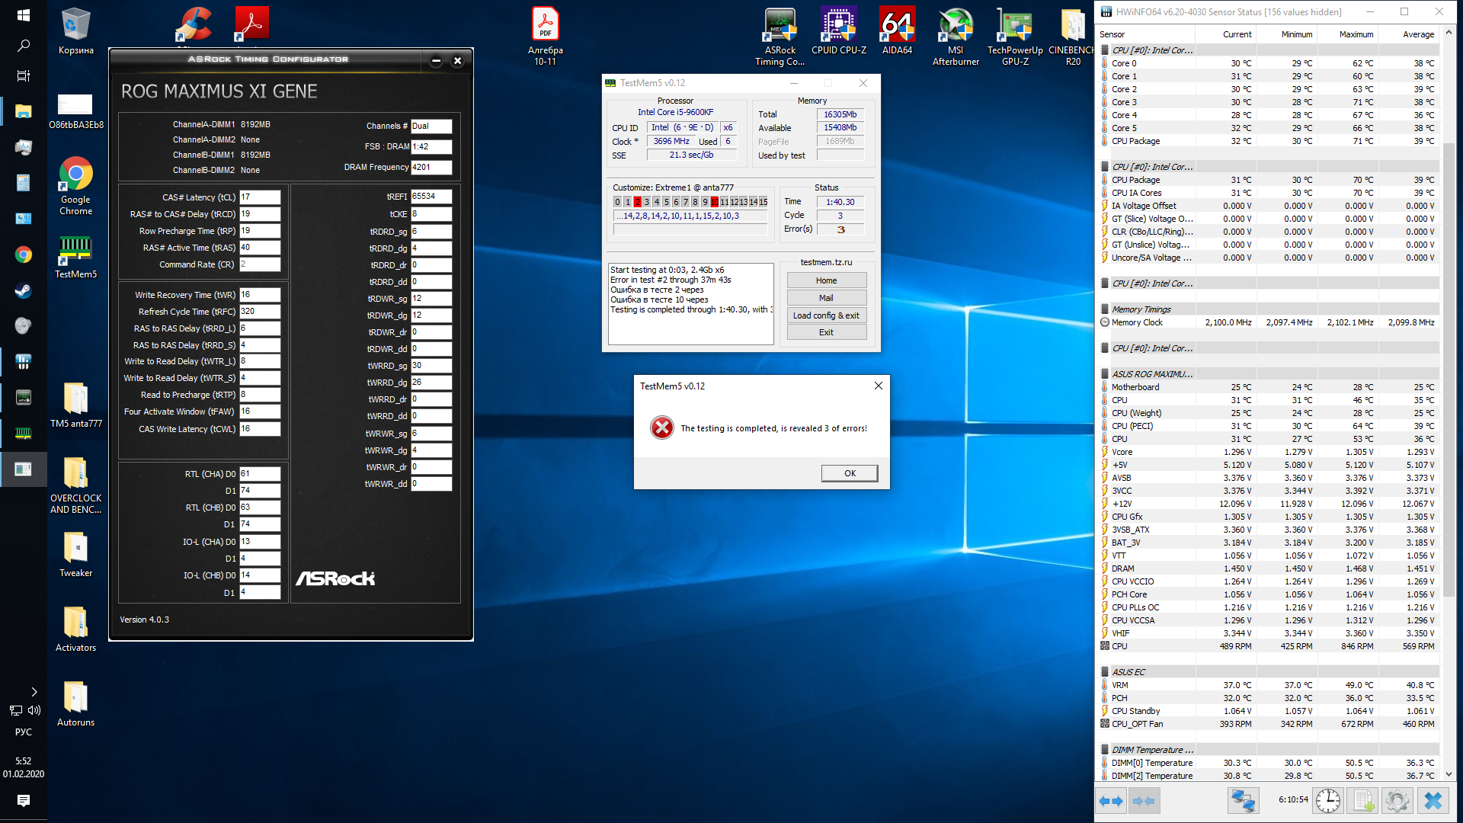Reset sensor min/max via clock icon
Viewport: 1463px width, 823px height.
coord(1328,801)
